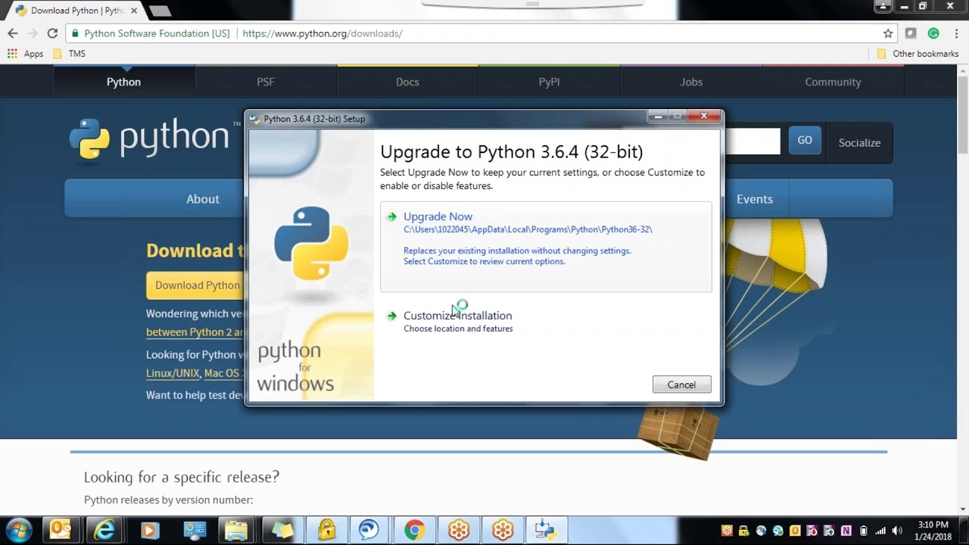Go back in Chrome
969x545 pixels.
pyautogui.click(x=13, y=33)
